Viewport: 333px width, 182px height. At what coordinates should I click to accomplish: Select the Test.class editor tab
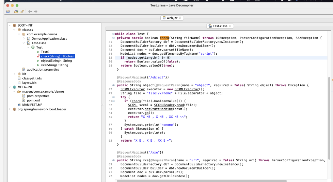[x=220, y=26]
